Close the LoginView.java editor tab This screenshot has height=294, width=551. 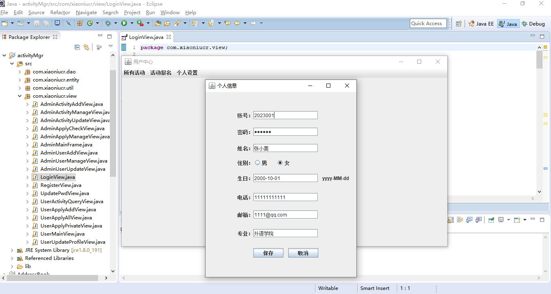[x=169, y=37]
